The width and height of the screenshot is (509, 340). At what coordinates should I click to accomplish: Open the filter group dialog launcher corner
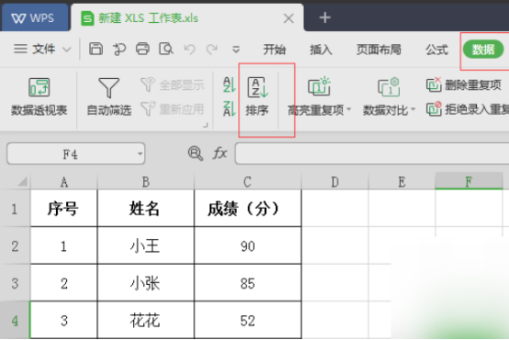coord(205,125)
